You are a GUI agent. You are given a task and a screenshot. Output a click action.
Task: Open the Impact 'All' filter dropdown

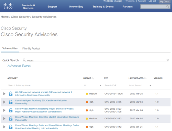click(x=93, y=85)
